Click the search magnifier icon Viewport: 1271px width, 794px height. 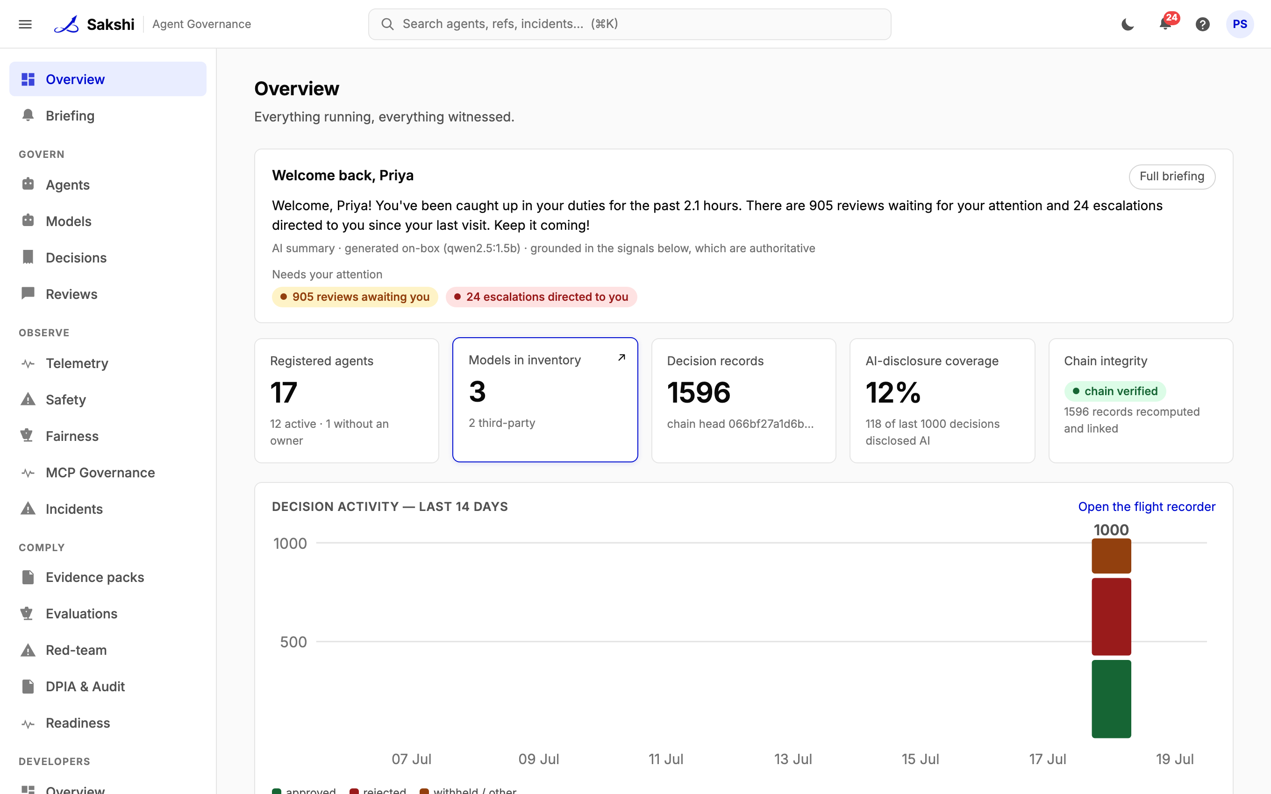387,24
